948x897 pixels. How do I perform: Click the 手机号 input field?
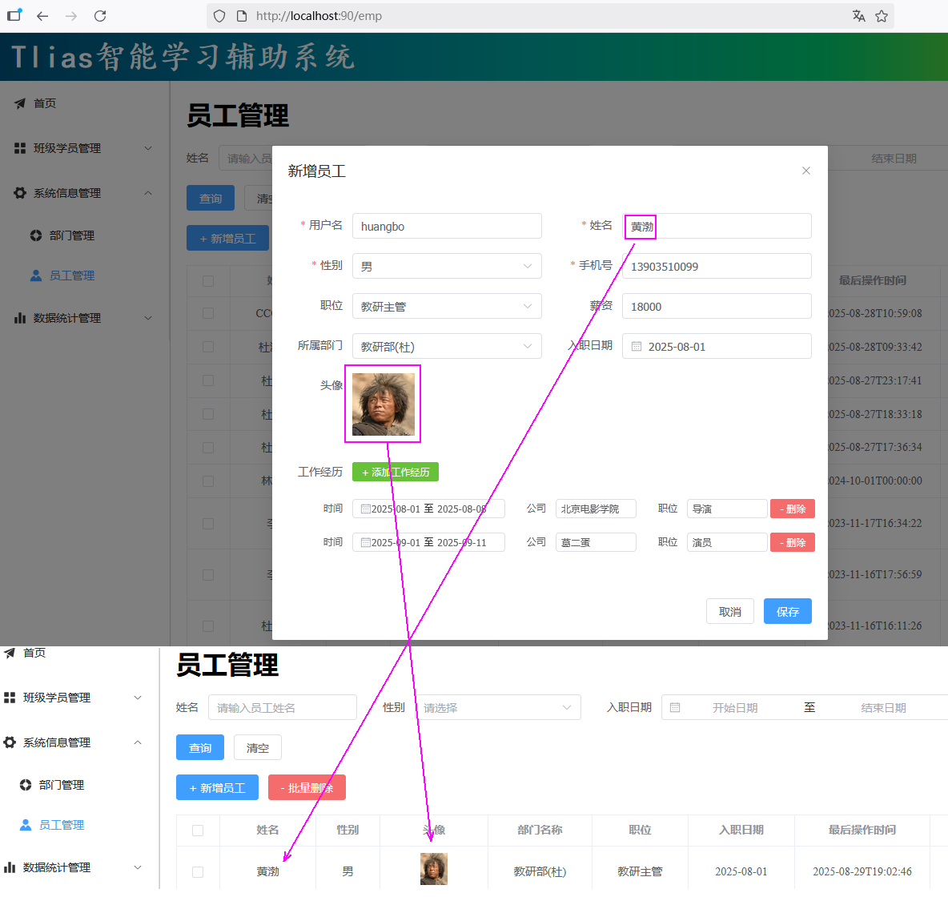(717, 267)
